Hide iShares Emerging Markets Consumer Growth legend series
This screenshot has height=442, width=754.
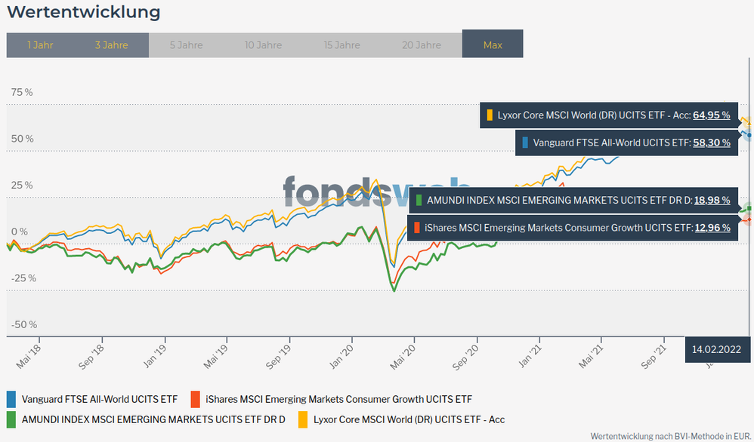(x=338, y=399)
